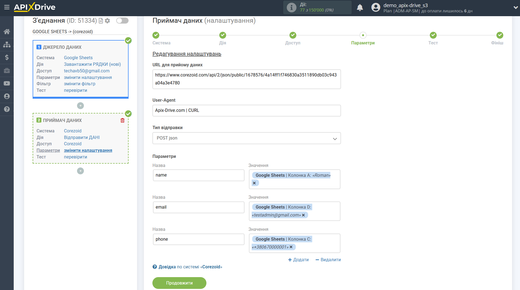Click the phone parameter field
Screen dimensions: 520x290
[198, 239]
